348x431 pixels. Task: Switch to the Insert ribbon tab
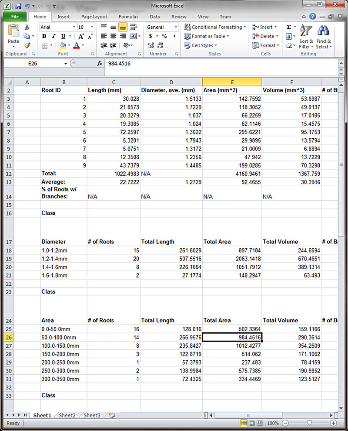click(x=64, y=17)
